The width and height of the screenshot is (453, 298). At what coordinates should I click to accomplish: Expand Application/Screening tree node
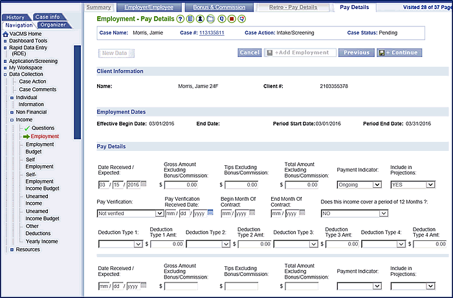point(5,62)
